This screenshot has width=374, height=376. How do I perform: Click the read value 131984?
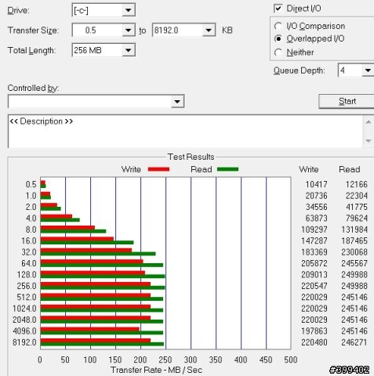point(354,230)
